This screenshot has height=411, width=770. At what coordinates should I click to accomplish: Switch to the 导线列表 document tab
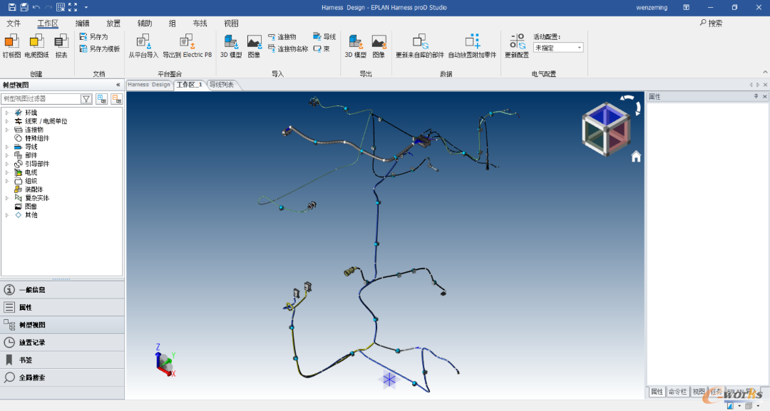point(222,84)
